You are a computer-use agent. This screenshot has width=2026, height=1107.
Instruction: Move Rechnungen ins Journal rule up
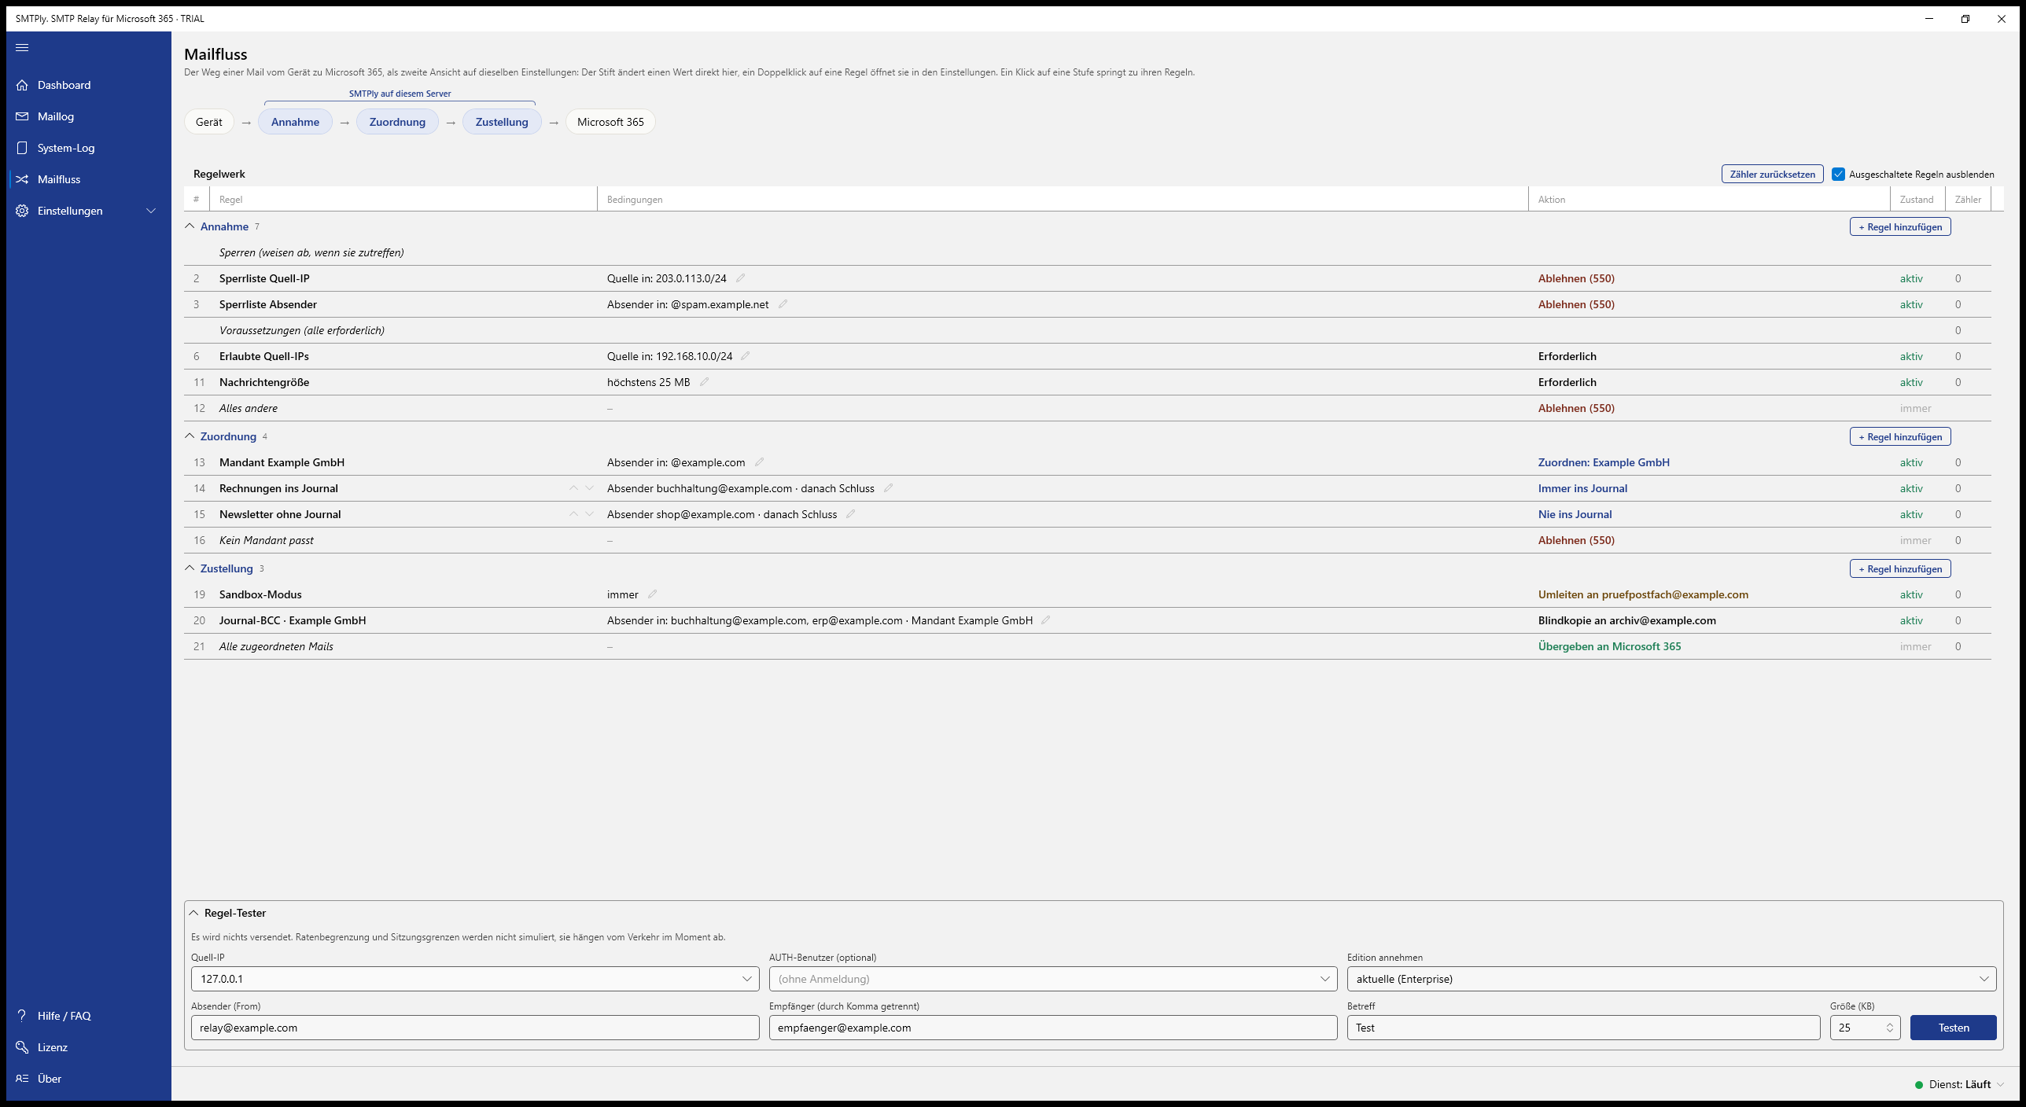[573, 488]
